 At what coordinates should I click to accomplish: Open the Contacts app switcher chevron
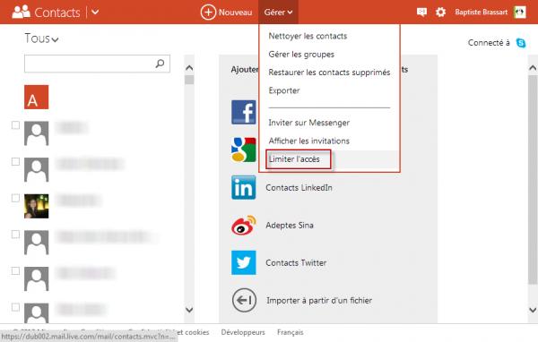coord(95,13)
